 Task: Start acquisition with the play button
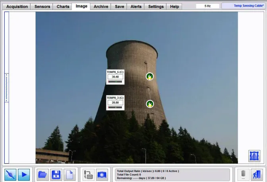[24, 175]
